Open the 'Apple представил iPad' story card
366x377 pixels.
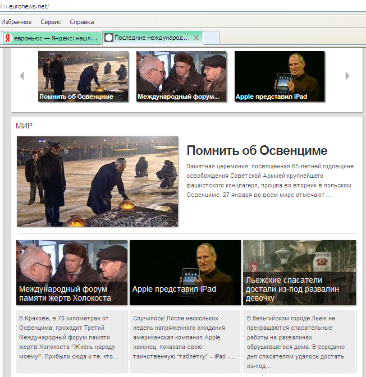185,273
